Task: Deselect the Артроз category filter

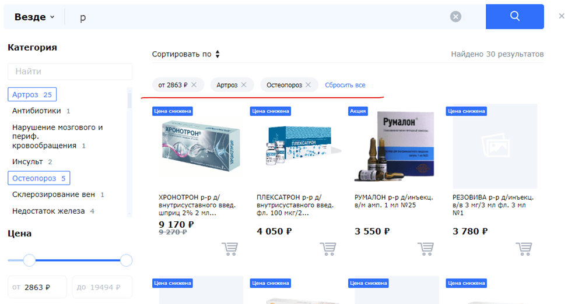Action: click(32, 94)
